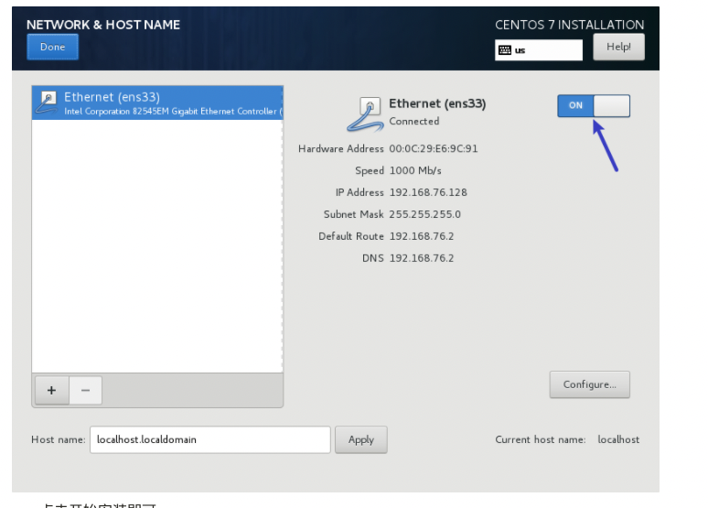The image size is (708, 508).
Task: Focus the Host name text field
Action: pyautogui.click(x=209, y=439)
